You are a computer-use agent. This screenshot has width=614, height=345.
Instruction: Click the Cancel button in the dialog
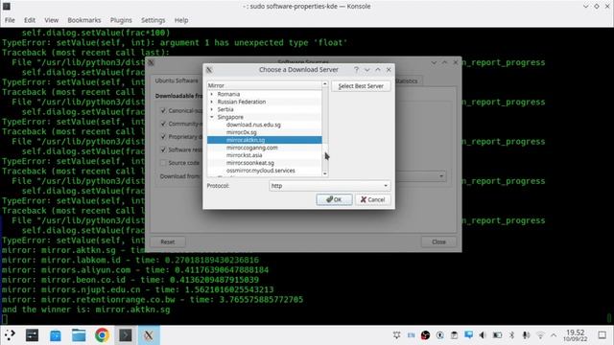373,199
